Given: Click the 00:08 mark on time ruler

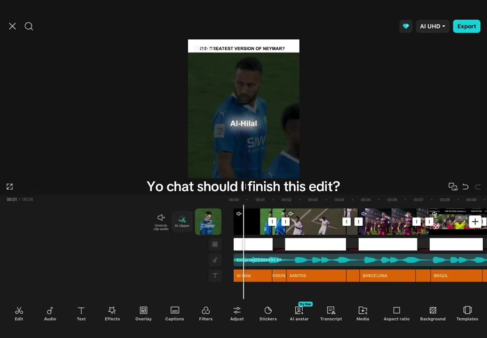Looking at the screenshot, I should click(445, 200).
